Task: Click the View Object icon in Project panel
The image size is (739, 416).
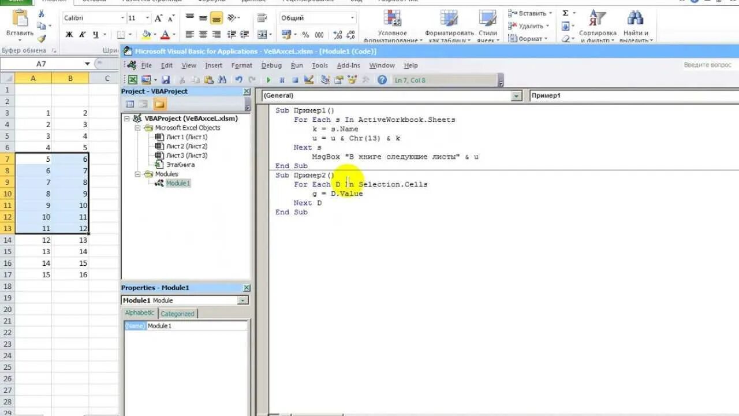Action: click(143, 104)
